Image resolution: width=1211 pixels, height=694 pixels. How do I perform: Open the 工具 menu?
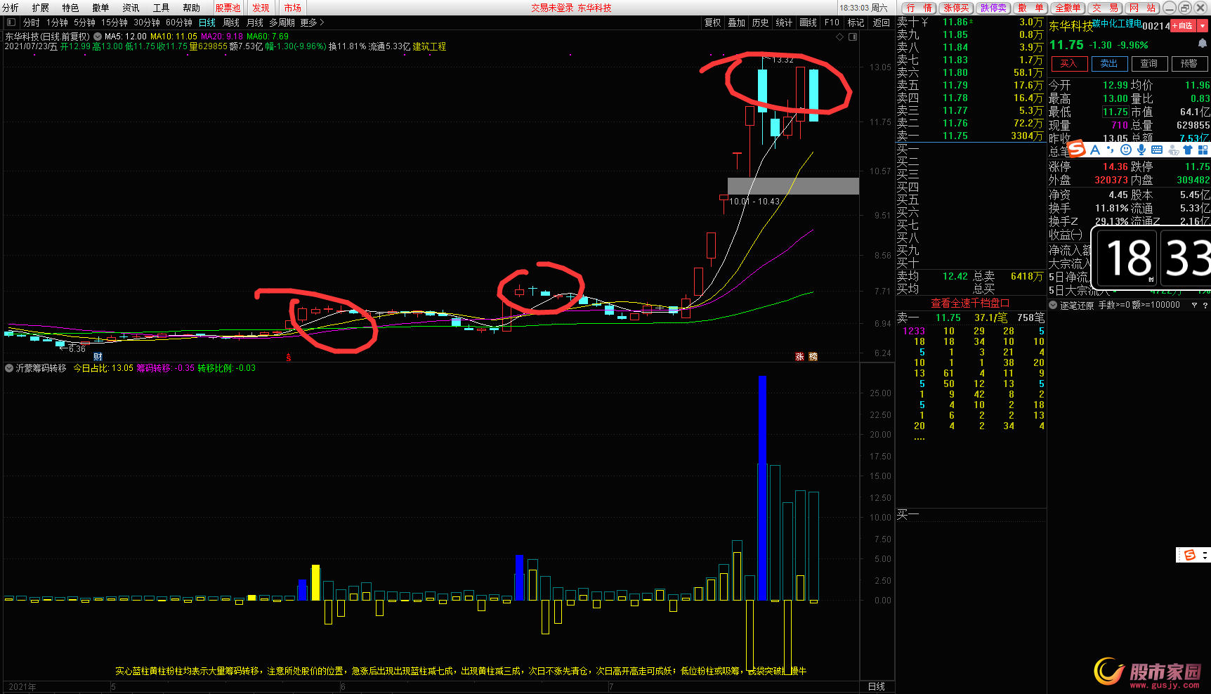pyautogui.click(x=161, y=8)
